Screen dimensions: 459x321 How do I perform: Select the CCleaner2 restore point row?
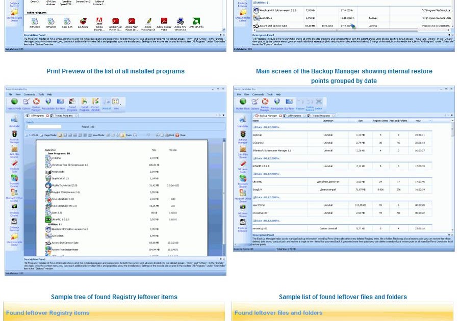point(342,143)
